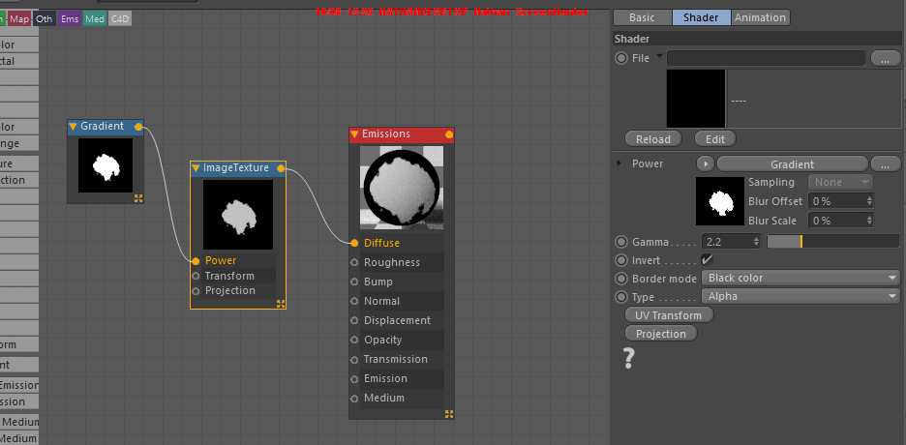Adjust the Blur Offset stepper arrows
Image resolution: width=906 pixels, height=445 pixels.
click(x=869, y=201)
